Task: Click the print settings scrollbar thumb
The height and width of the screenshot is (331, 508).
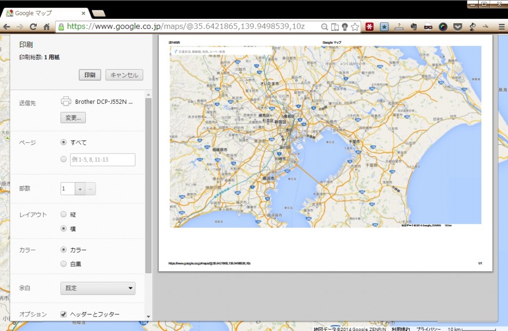Action: (x=148, y=185)
